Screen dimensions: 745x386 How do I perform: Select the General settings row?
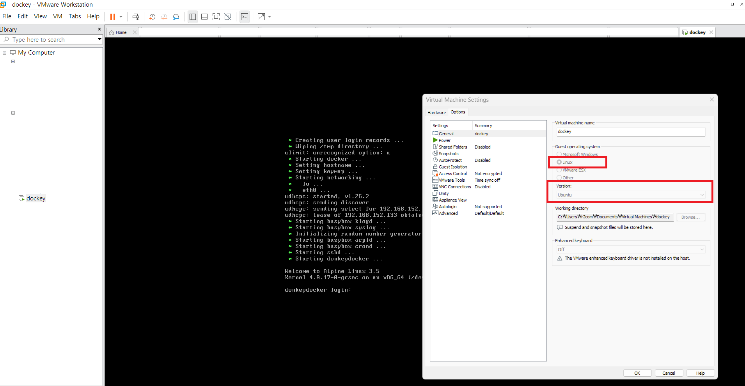(x=488, y=134)
